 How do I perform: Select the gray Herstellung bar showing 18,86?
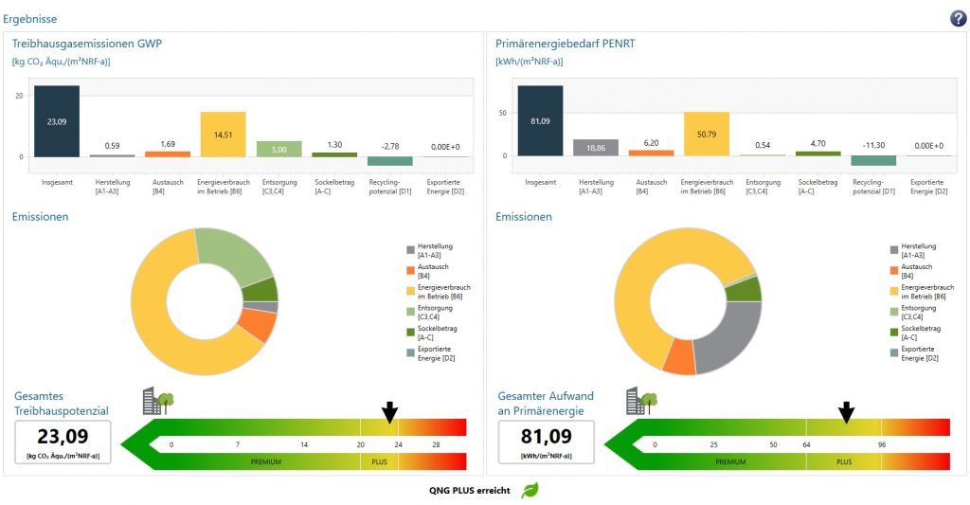[x=595, y=148]
